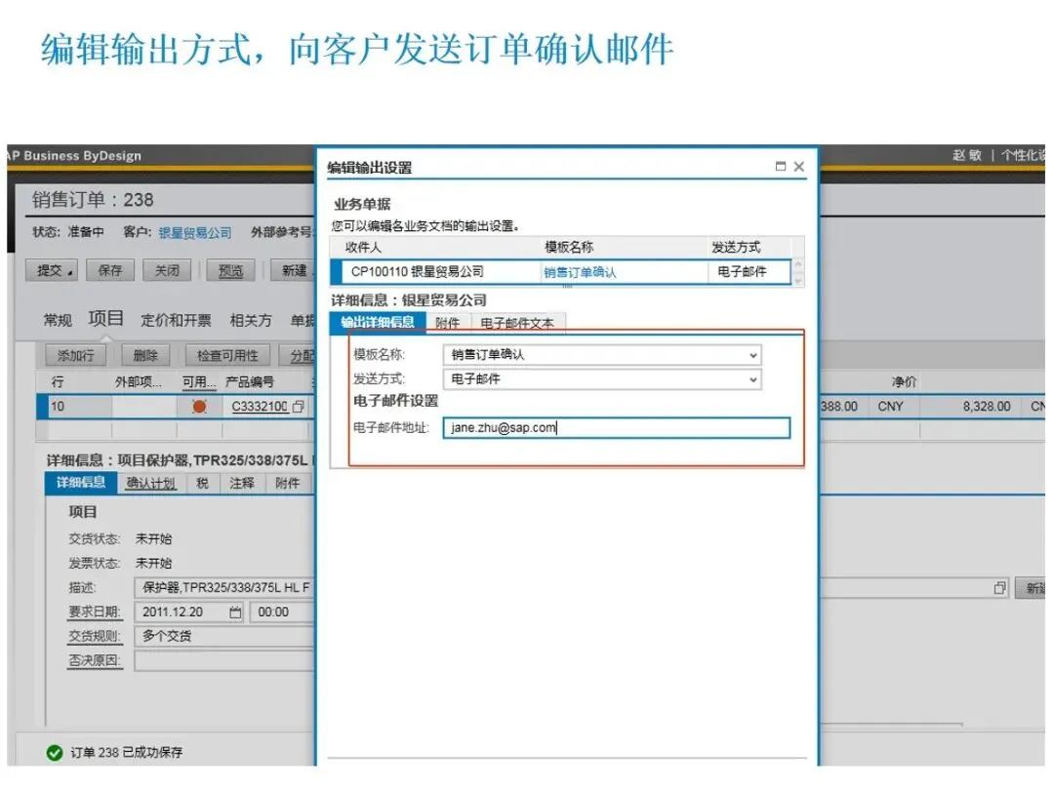Viewport: 1054px width, 790px height.
Task: Open the 注释 sub-tab
Action: (x=242, y=483)
